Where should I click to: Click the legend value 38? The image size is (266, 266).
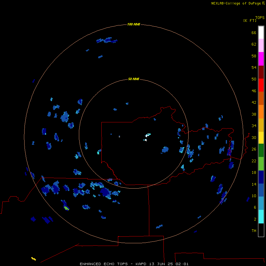(254, 114)
